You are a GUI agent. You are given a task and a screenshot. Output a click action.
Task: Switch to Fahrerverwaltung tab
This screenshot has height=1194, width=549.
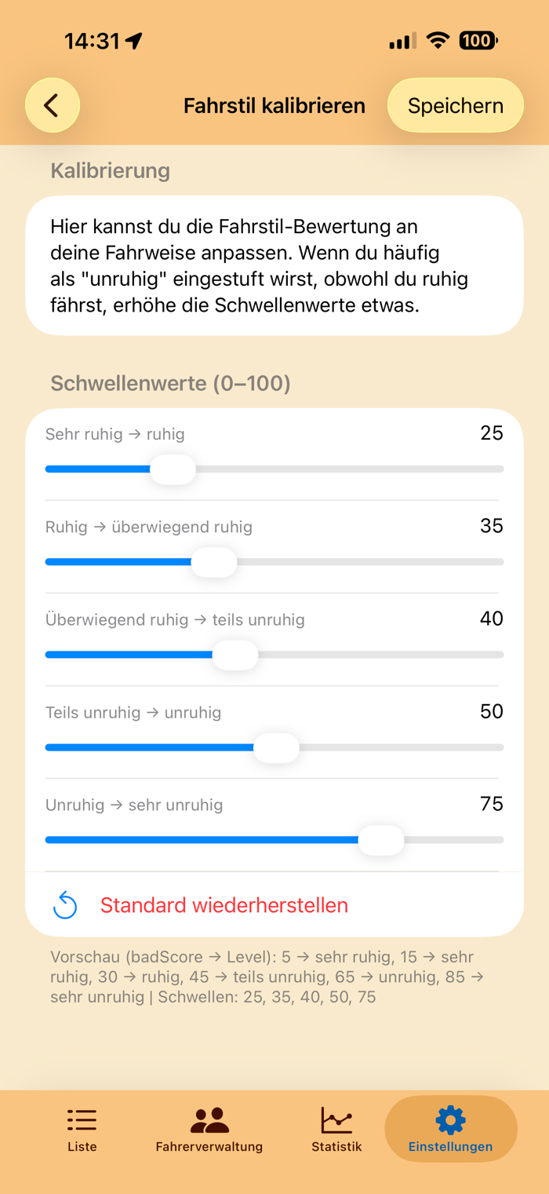(209, 1130)
